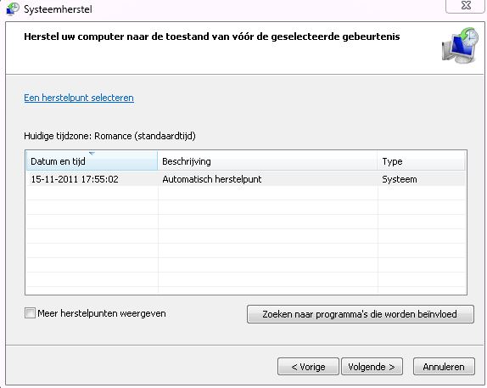Click the Meer herstelpunten weergeven label
This screenshot has width=487, height=388.
point(102,313)
